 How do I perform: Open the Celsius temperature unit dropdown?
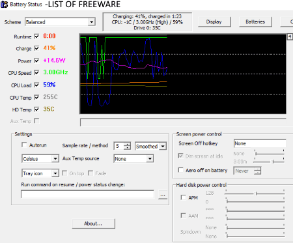(40, 159)
